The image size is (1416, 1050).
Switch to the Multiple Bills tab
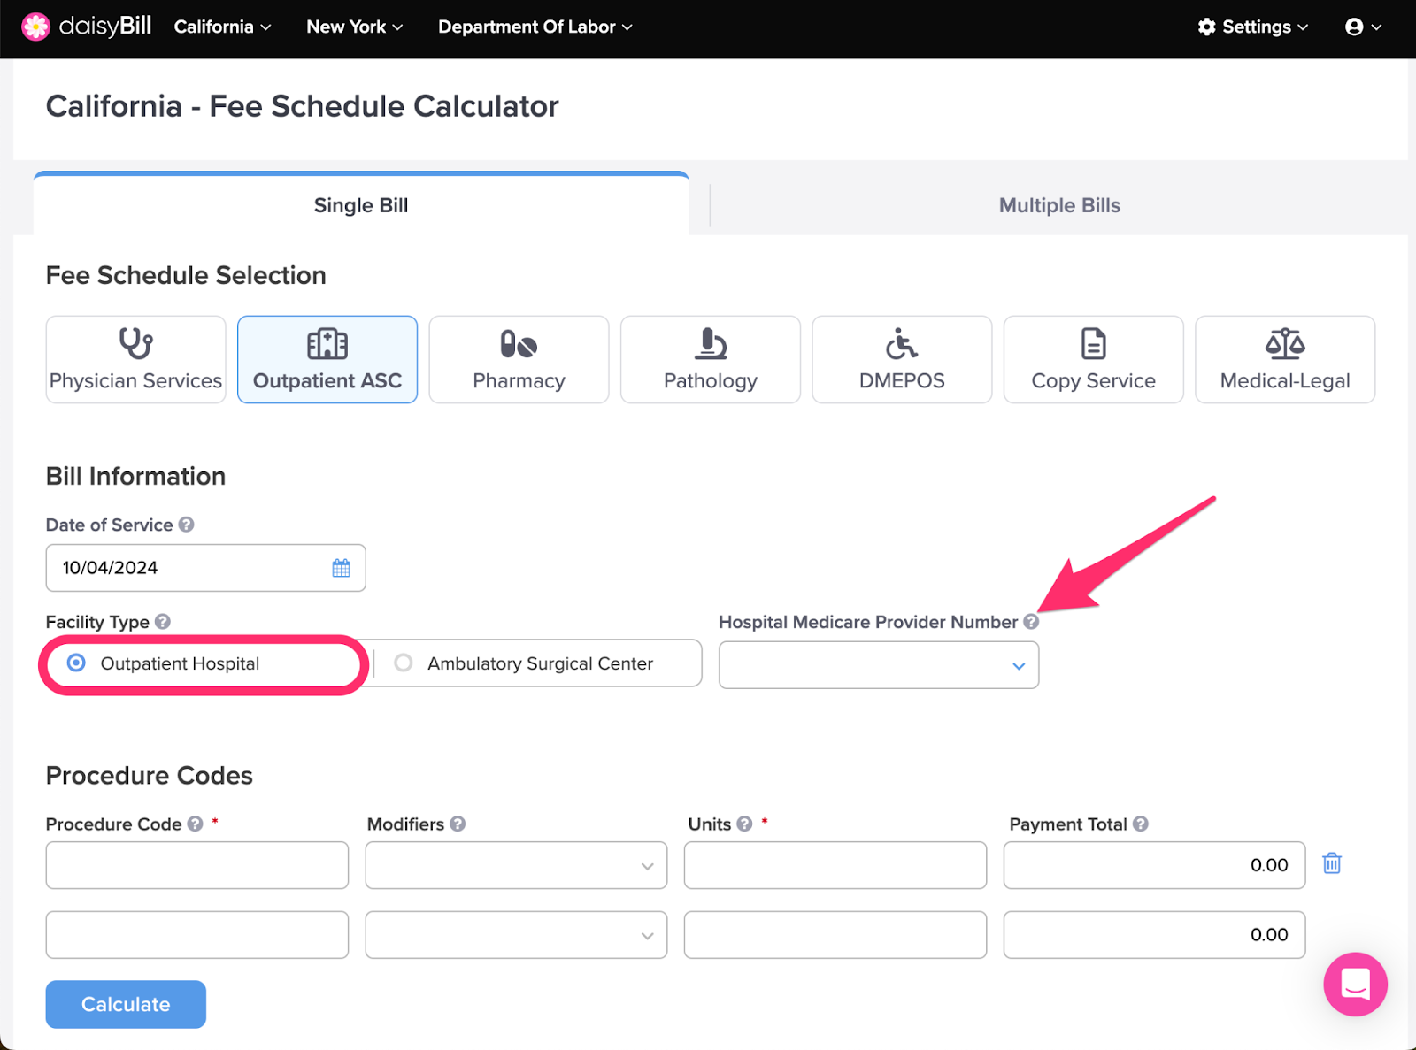coord(1058,205)
